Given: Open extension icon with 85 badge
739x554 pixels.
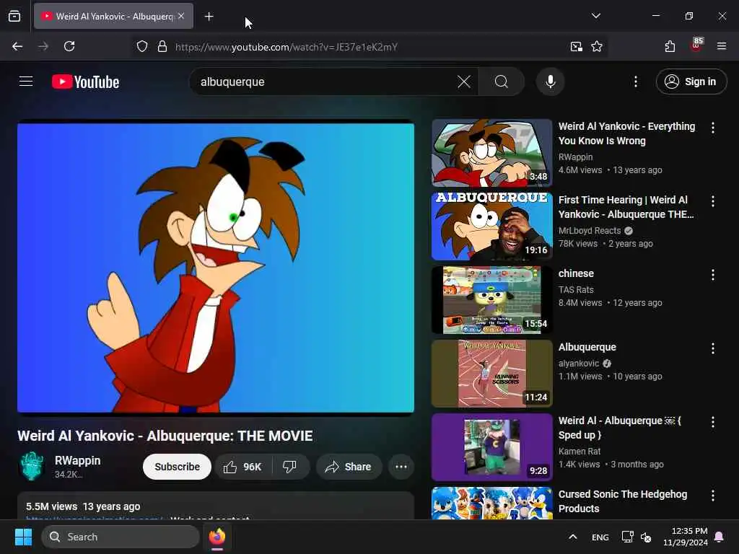Looking at the screenshot, I should pyautogui.click(x=696, y=45).
